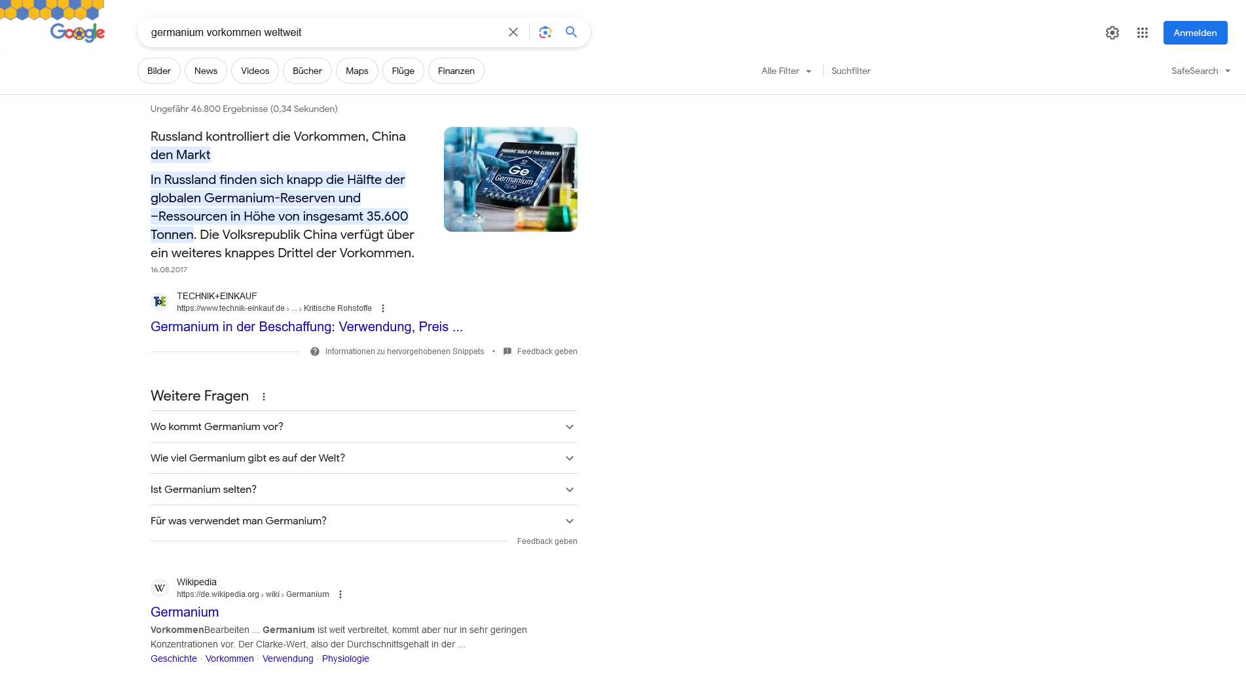The width and height of the screenshot is (1246, 686).
Task: Expand 'Wie viel Germanium gibt es auf der Welt?'
Action: pos(363,458)
